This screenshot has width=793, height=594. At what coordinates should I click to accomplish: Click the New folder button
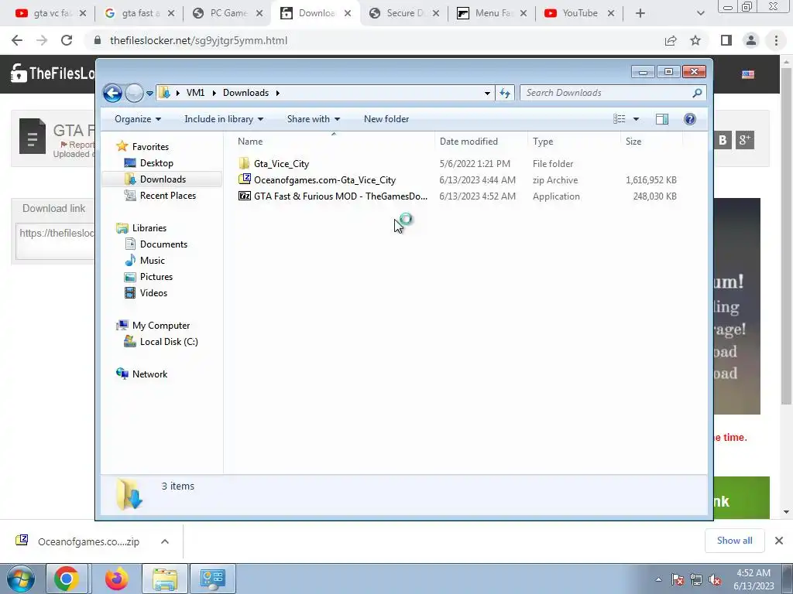(386, 119)
